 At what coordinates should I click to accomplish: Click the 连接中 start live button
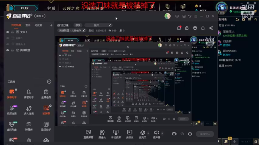(x=205, y=134)
